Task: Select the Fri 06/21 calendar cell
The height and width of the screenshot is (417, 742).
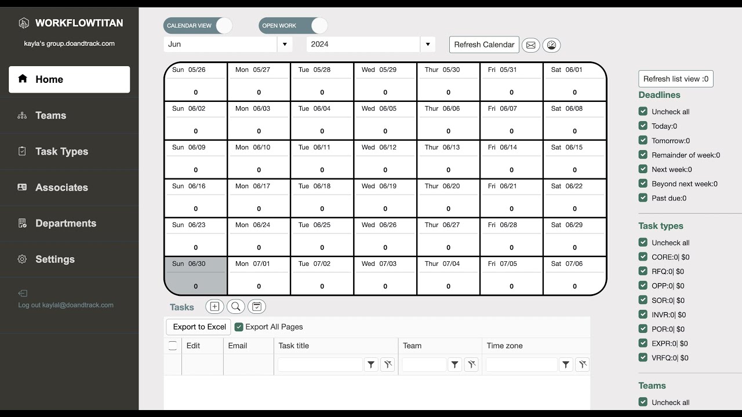Action: 511,198
